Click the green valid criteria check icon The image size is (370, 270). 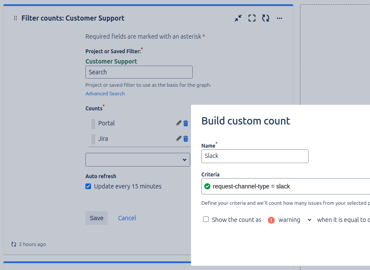tap(207, 186)
